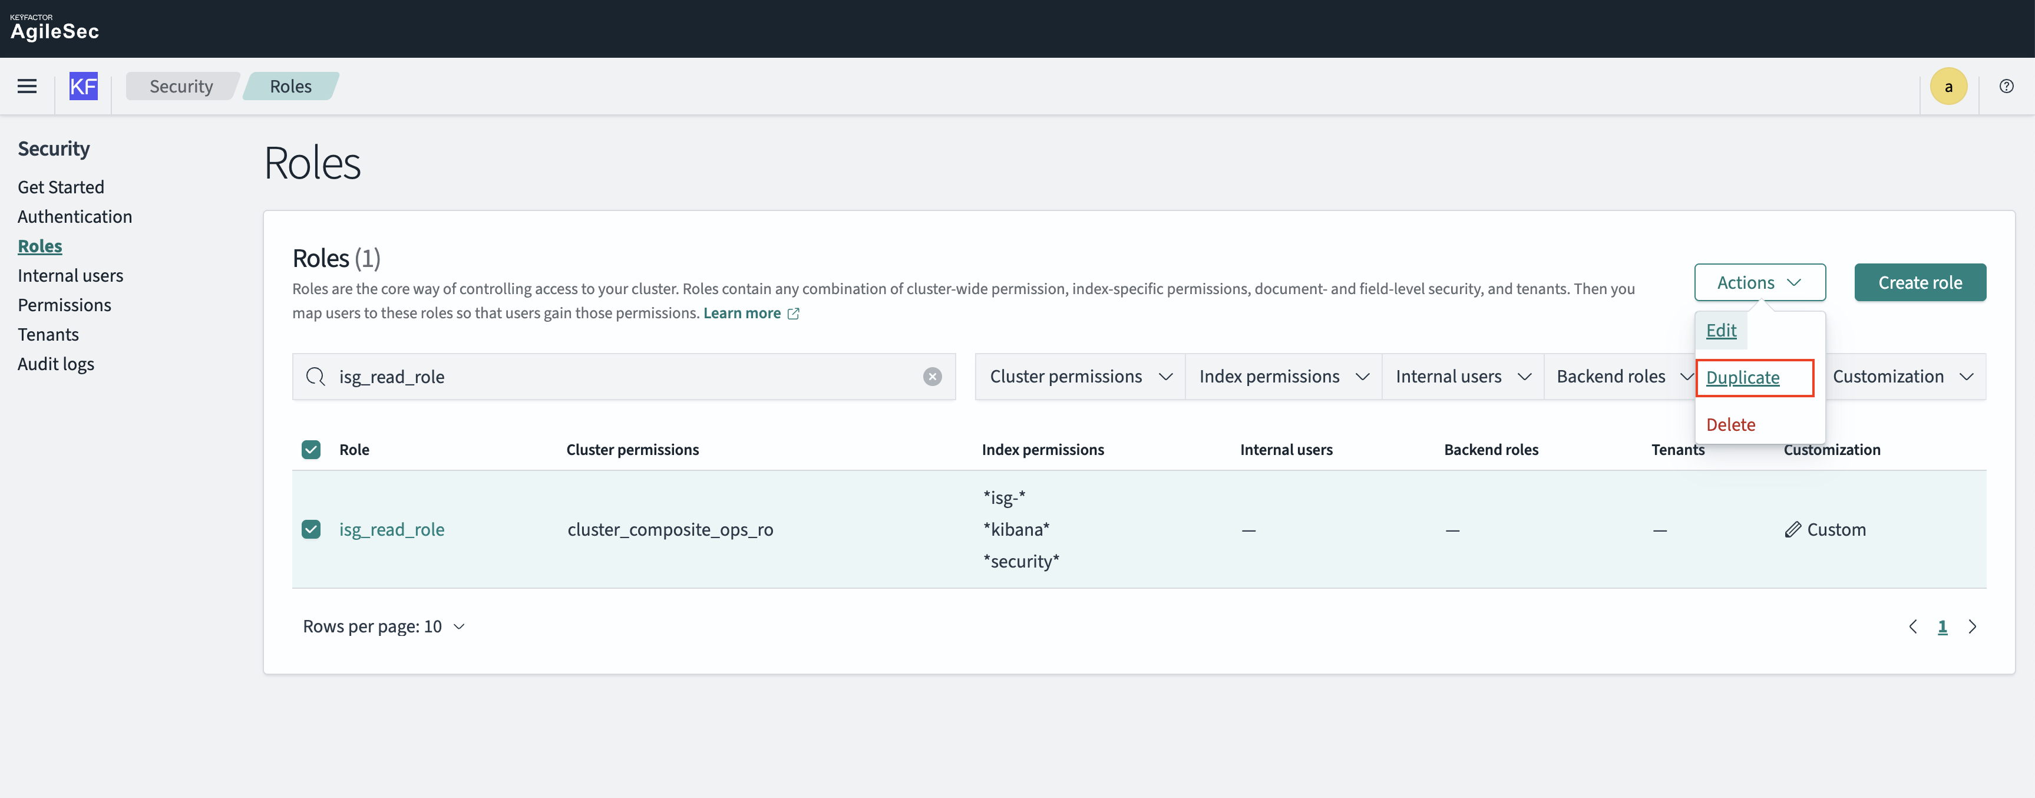The width and height of the screenshot is (2035, 798).
Task: Go to previous results page arrow
Action: [x=1912, y=626]
